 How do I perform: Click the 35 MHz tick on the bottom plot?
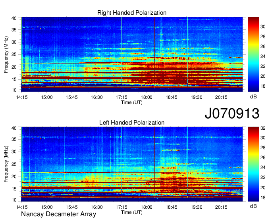(x=14, y=139)
